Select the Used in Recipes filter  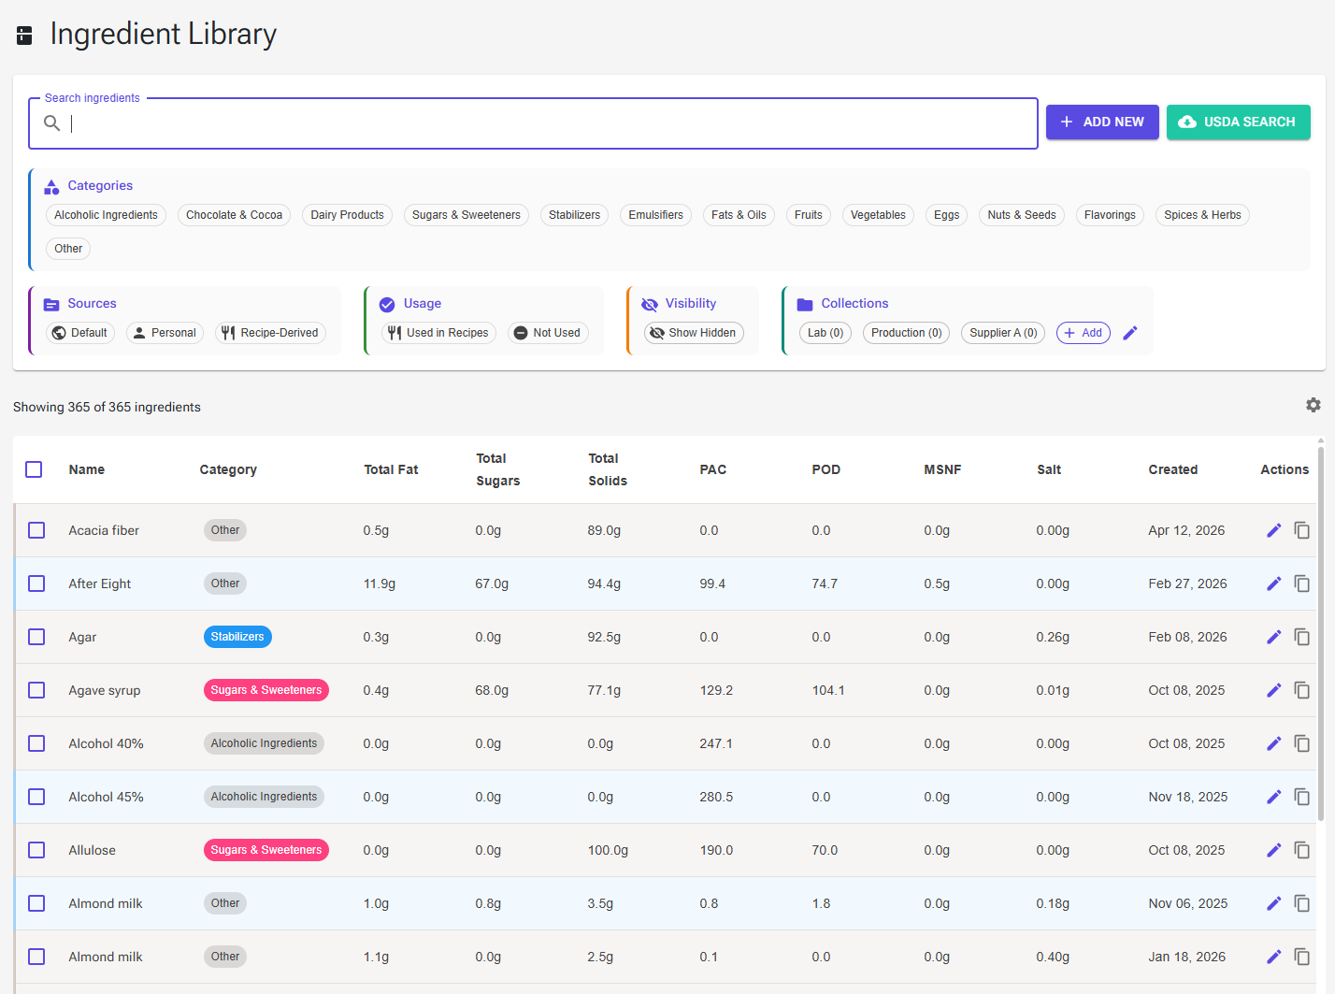438,333
